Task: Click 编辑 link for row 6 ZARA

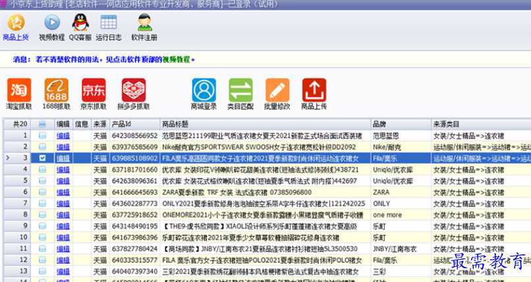Action: pos(63,192)
